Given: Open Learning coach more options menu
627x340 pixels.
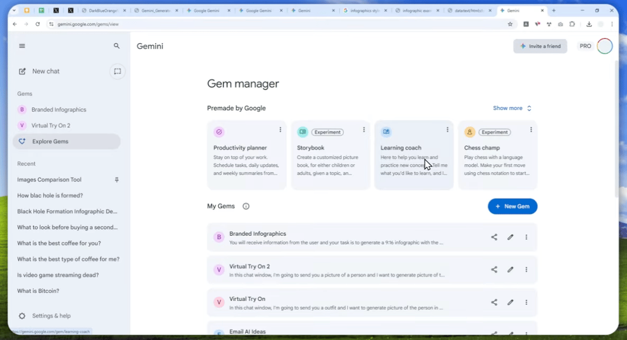Looking at the screenshot, I should click(x=447, y=130).
